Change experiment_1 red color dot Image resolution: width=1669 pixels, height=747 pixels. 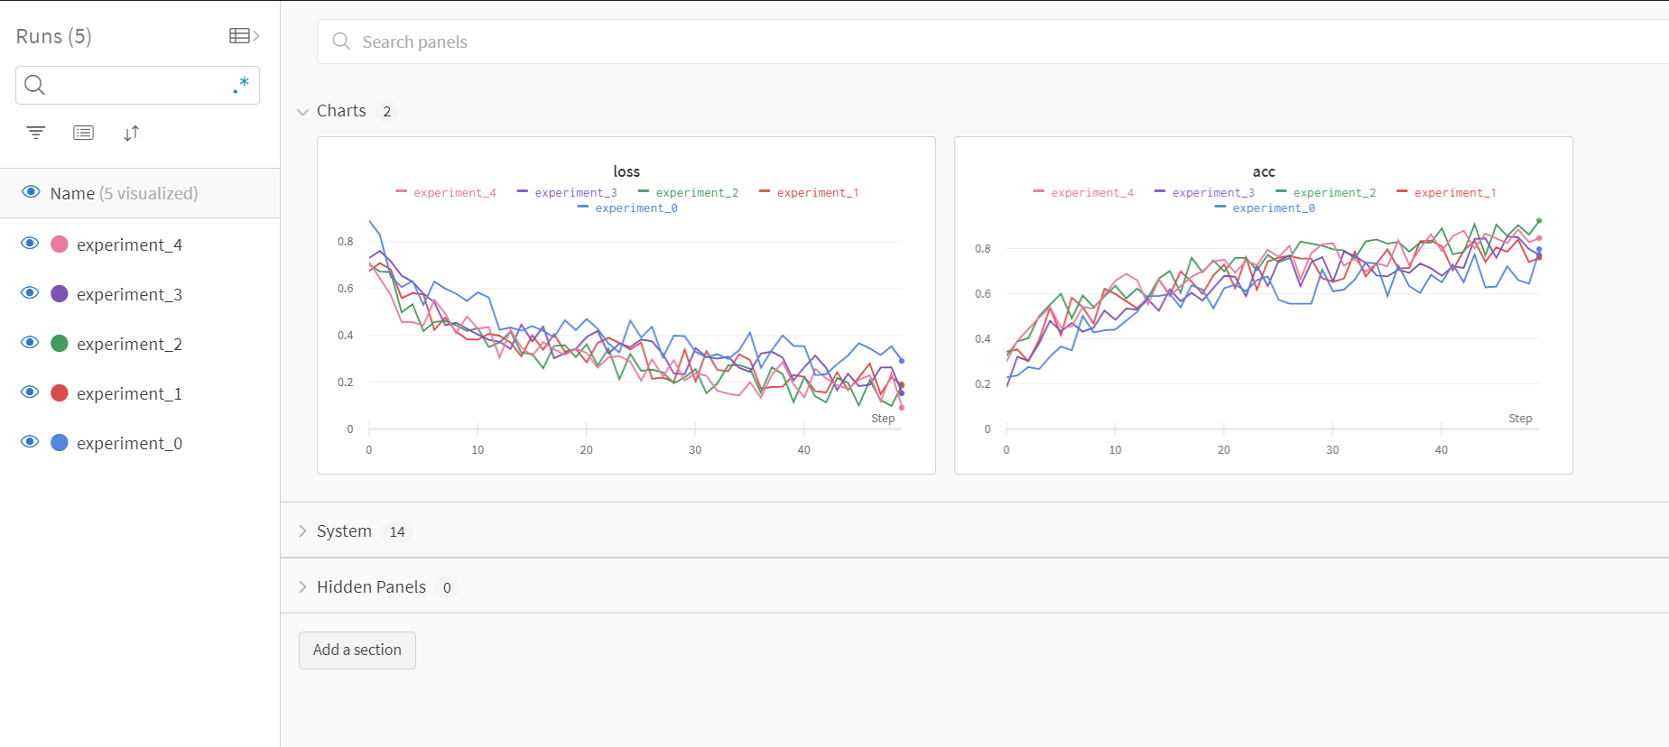(x=60, y=393)
